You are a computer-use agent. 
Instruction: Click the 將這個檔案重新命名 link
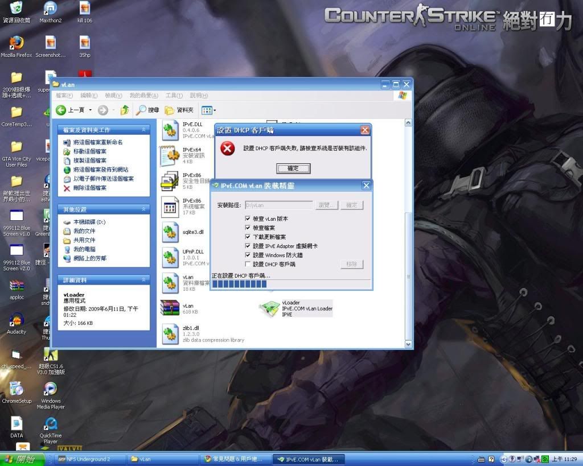[x=97, y=142]
